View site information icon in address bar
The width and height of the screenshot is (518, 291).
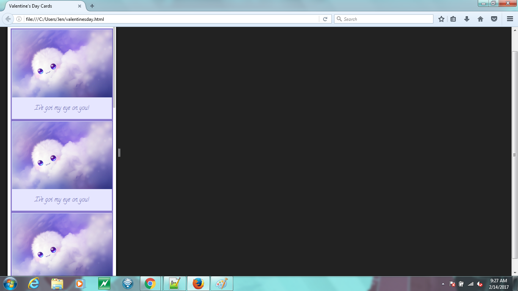click(x=19, y=19)
